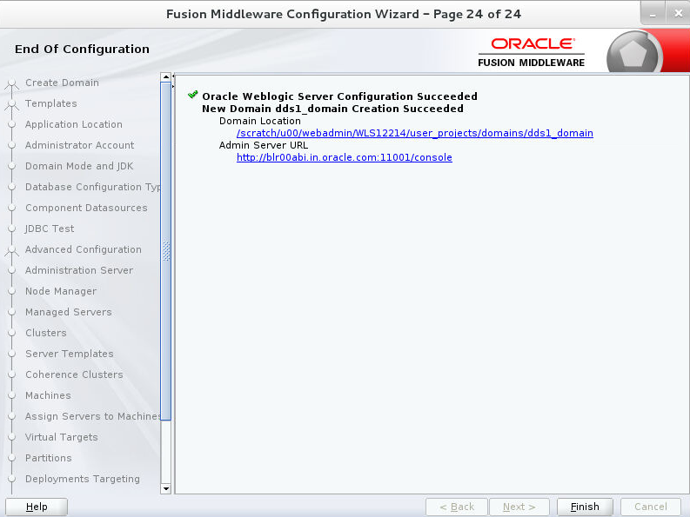Select the Assign Servers to Machines step
This screenshot has width=690, height=517.
[93, 416]
